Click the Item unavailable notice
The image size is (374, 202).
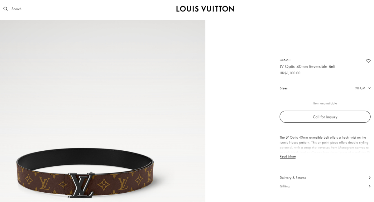[x=325, y=103]
